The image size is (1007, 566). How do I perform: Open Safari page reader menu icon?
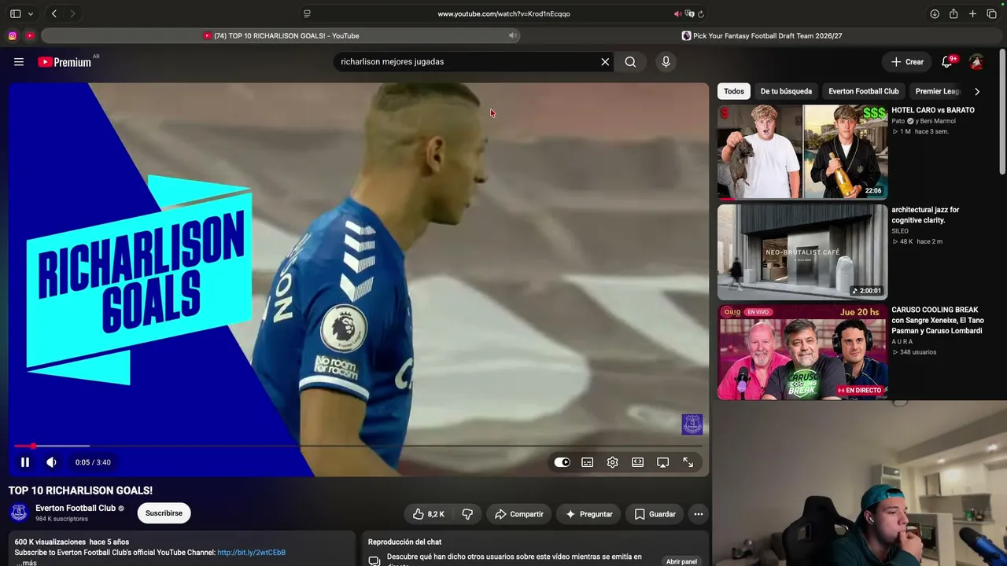(307, 13)
